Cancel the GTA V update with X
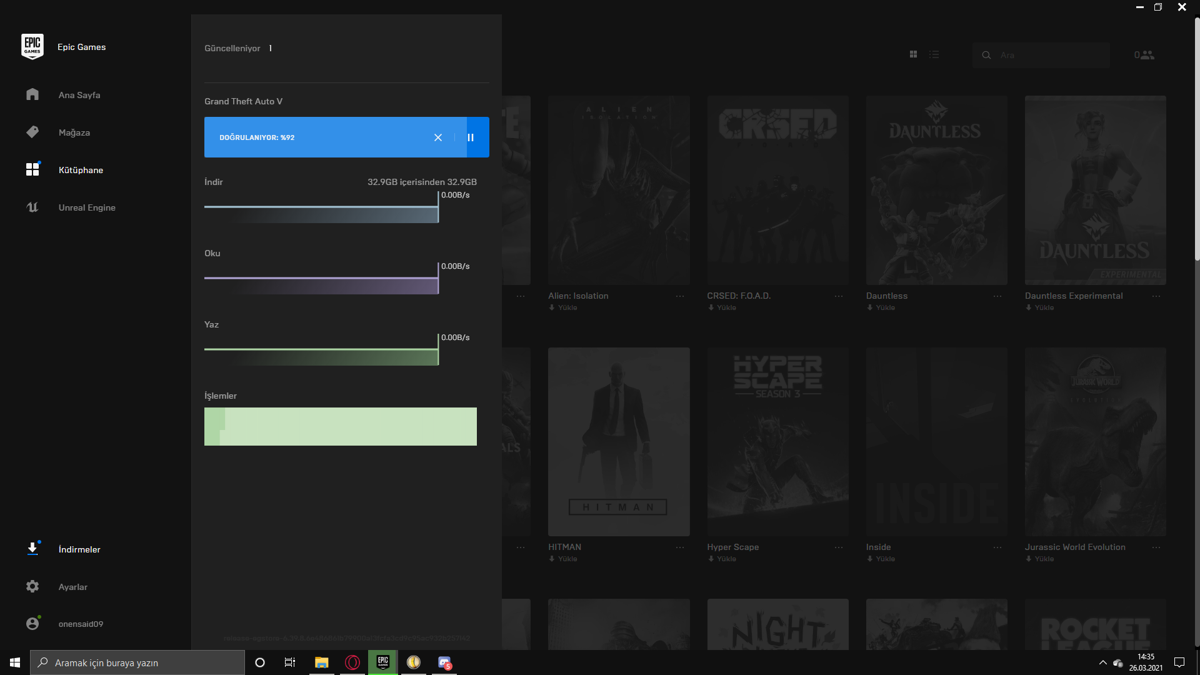The image size is (1200, 675). 437,137
